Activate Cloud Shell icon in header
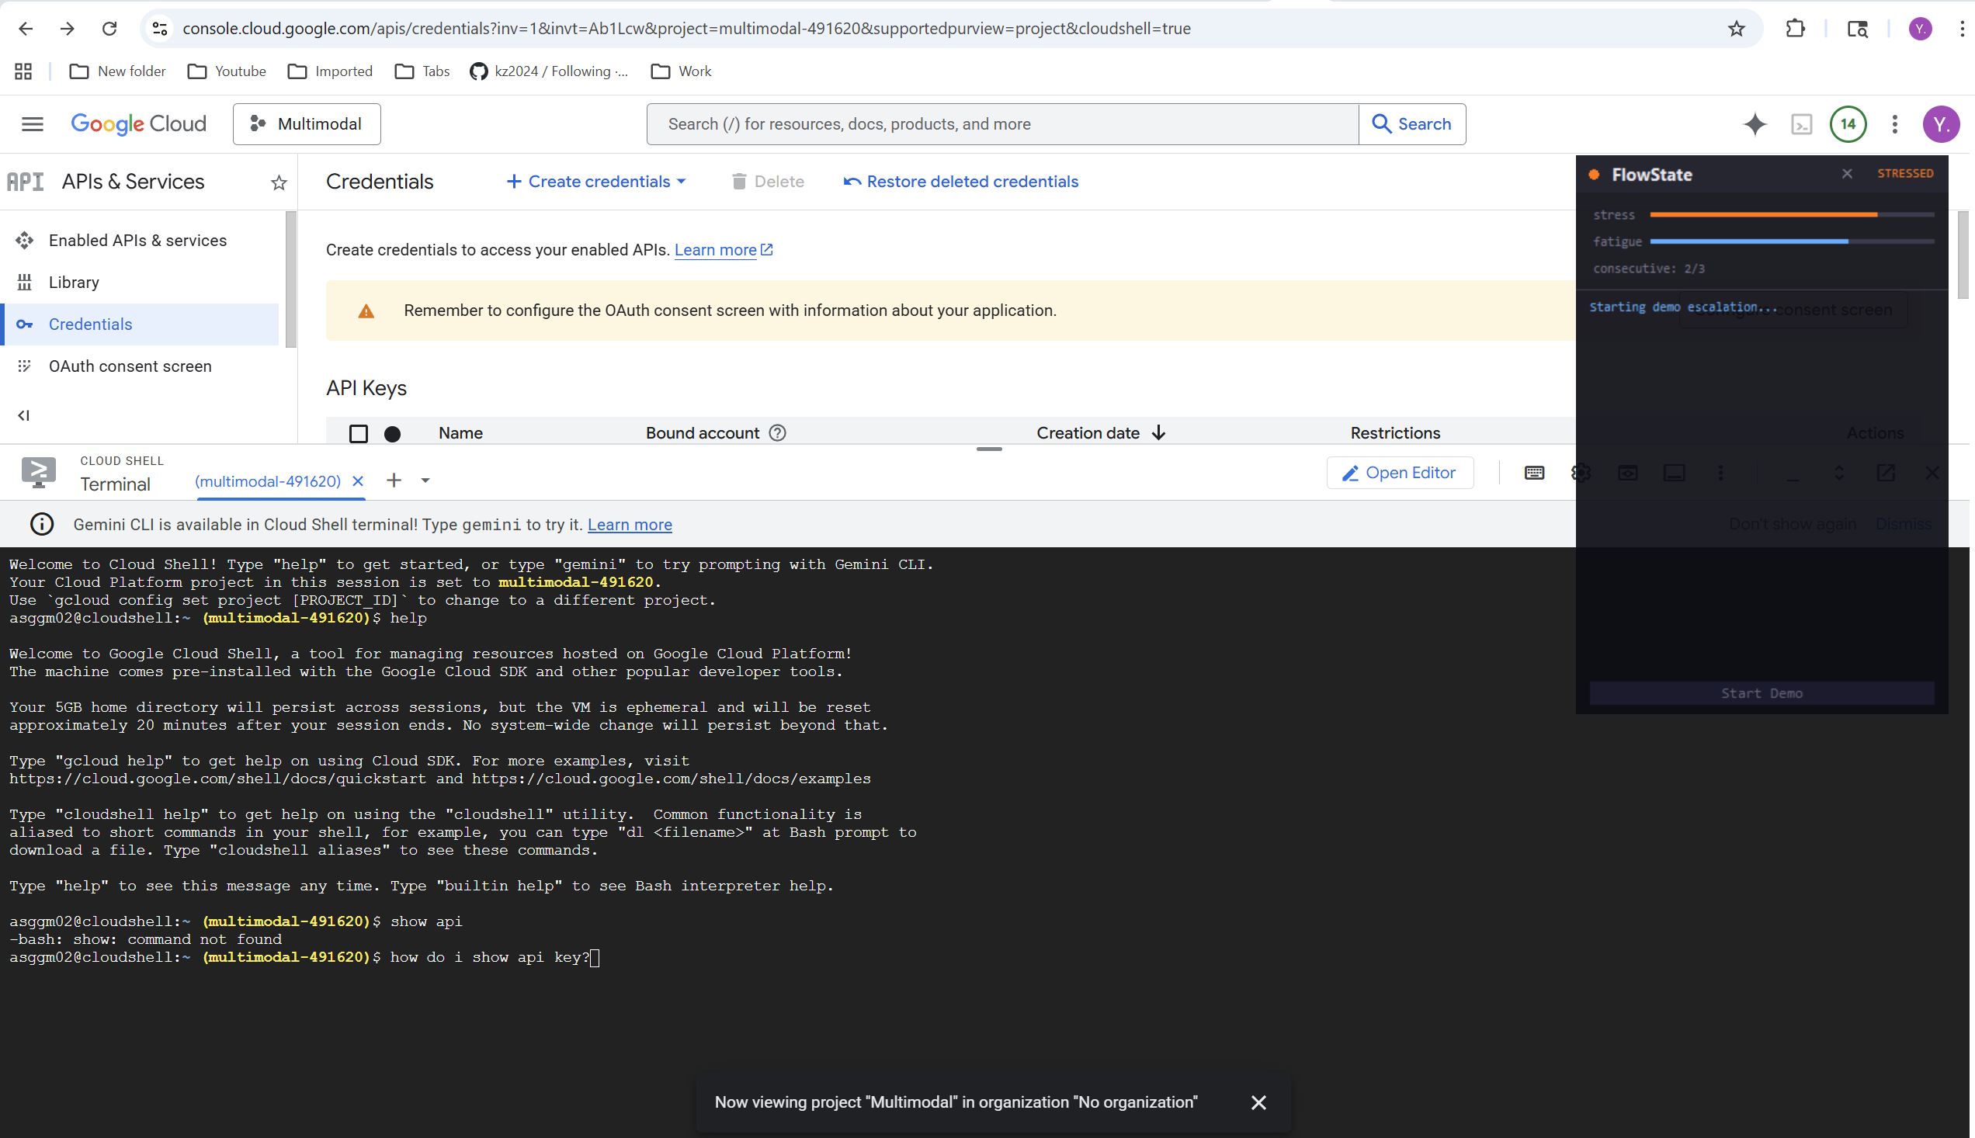The height and width of the screenshot is (1138, 1975). (x=1802, y=124)
